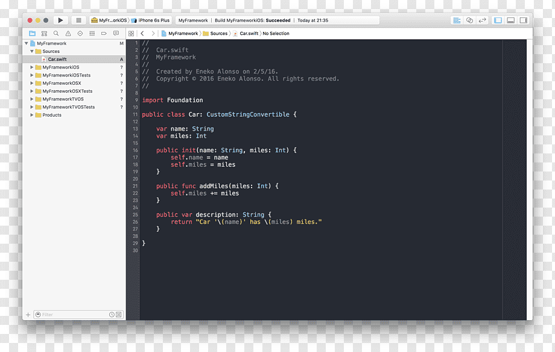Click No Selection in the jump bar
The image size is (555, 352).
point(276,34)
